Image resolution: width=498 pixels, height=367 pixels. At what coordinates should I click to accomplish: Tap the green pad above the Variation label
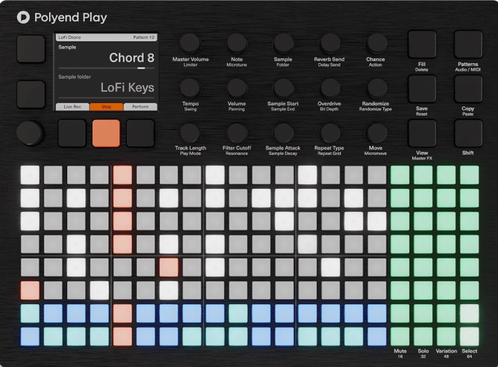[446, 336]
